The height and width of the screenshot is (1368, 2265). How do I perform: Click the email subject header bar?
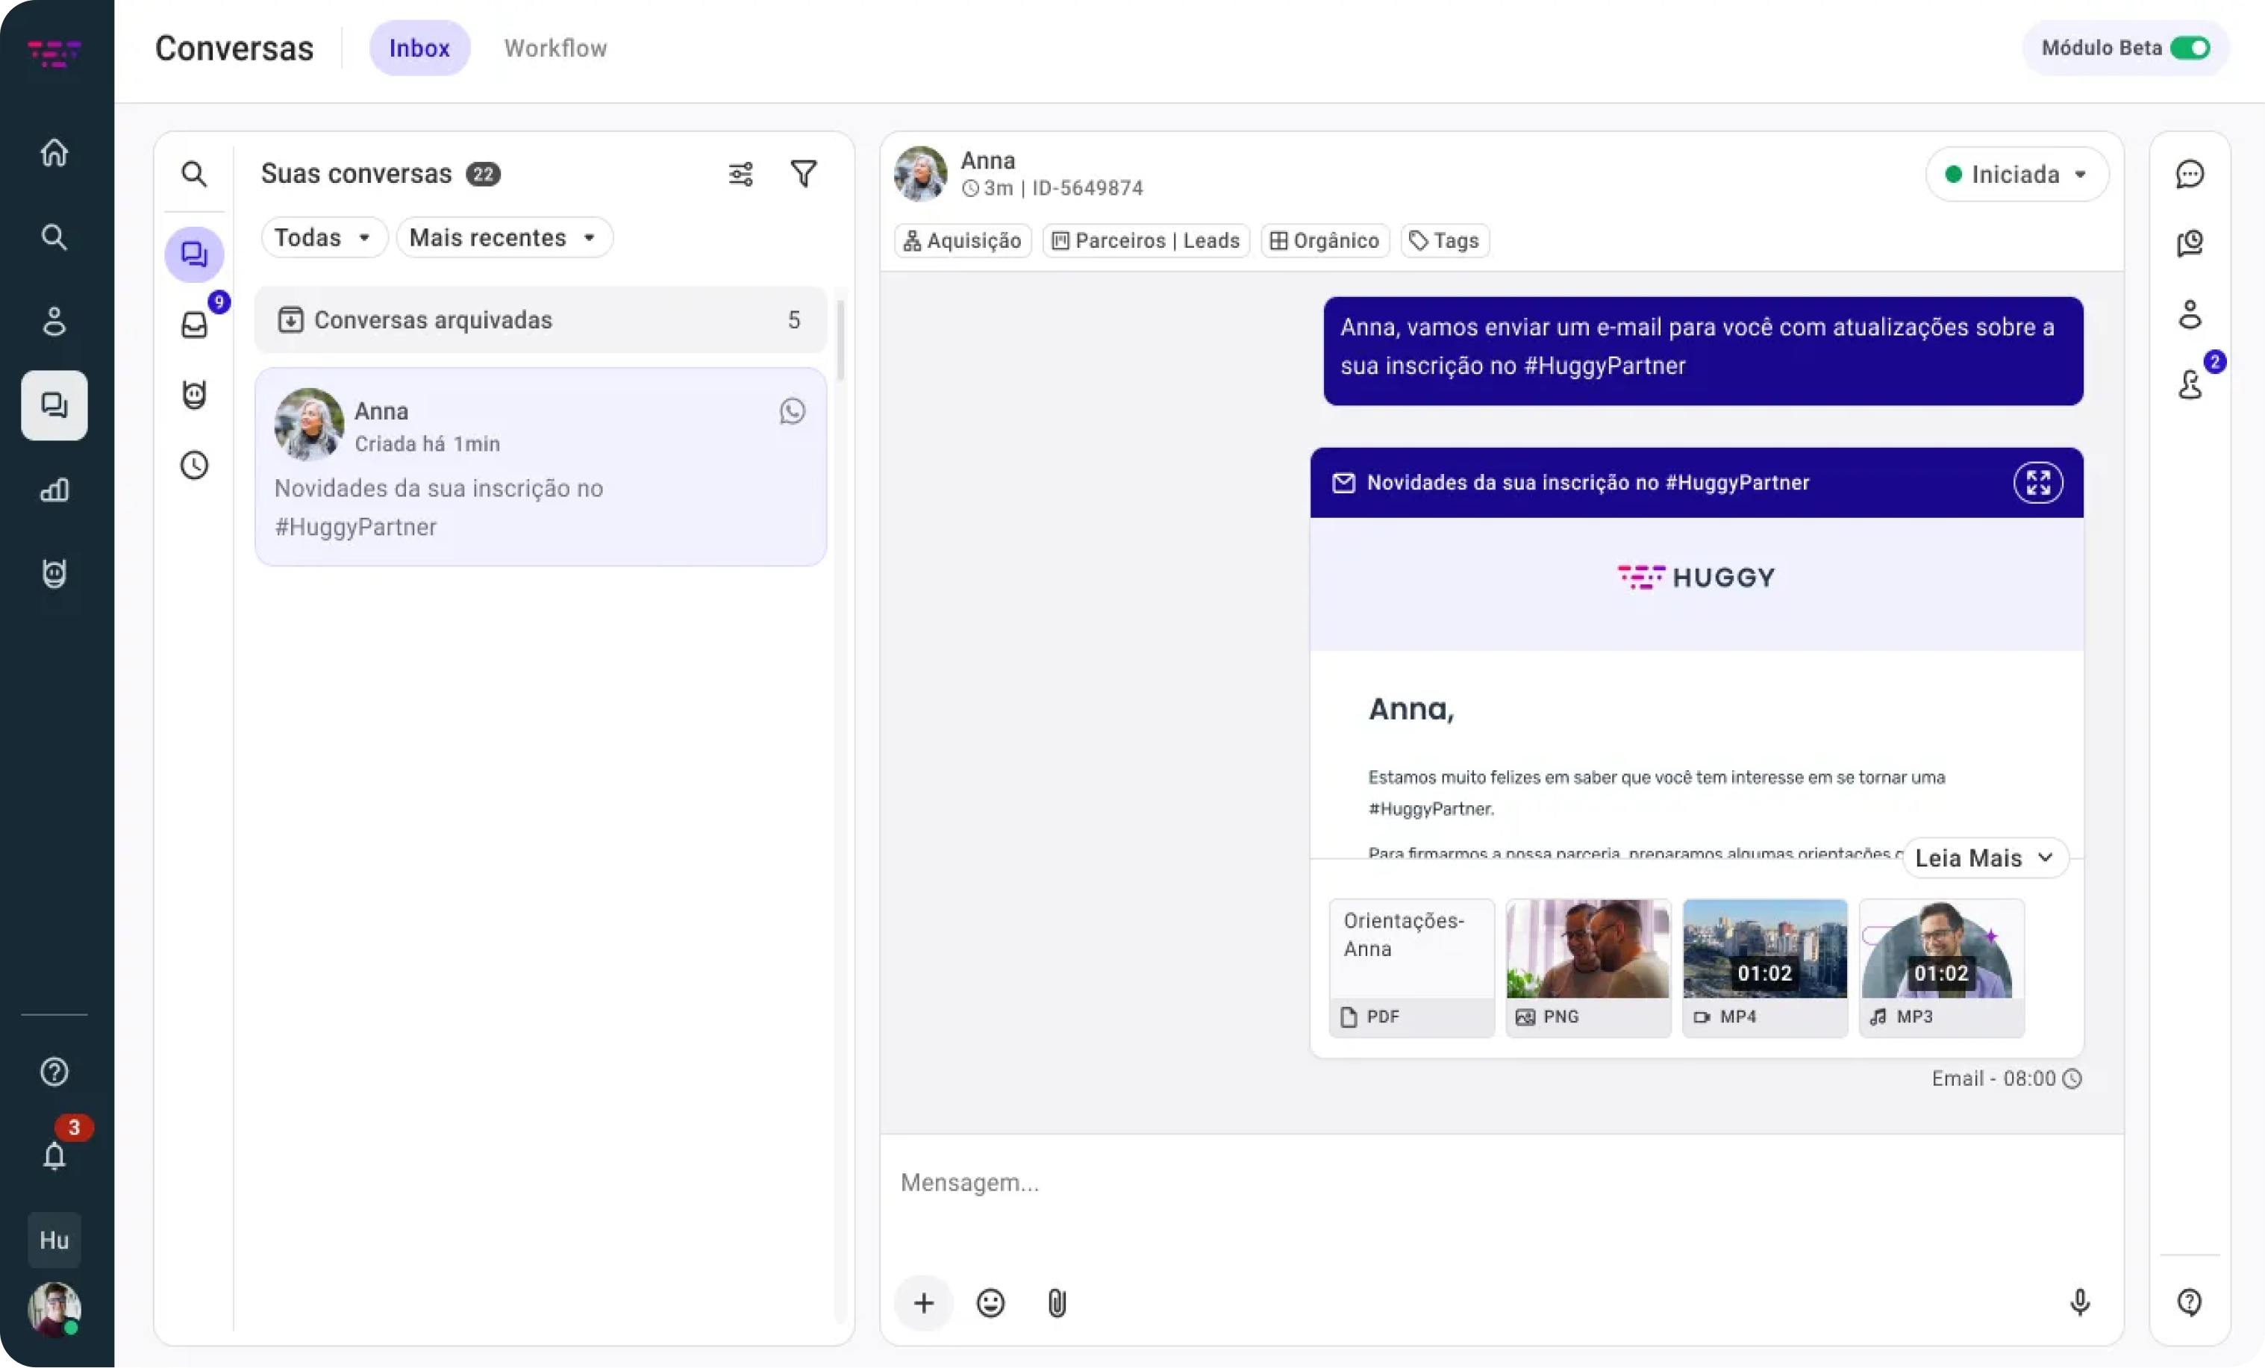click(x=1696, y=483)
